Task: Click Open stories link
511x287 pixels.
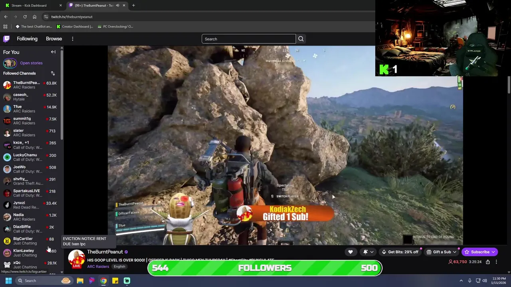Action: point(31,63)
